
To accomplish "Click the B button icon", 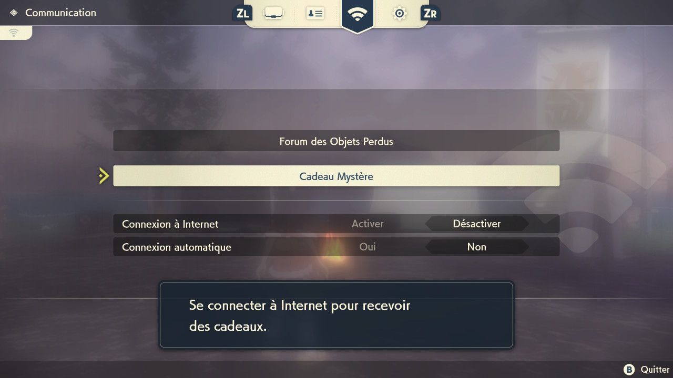I will 629,370.
